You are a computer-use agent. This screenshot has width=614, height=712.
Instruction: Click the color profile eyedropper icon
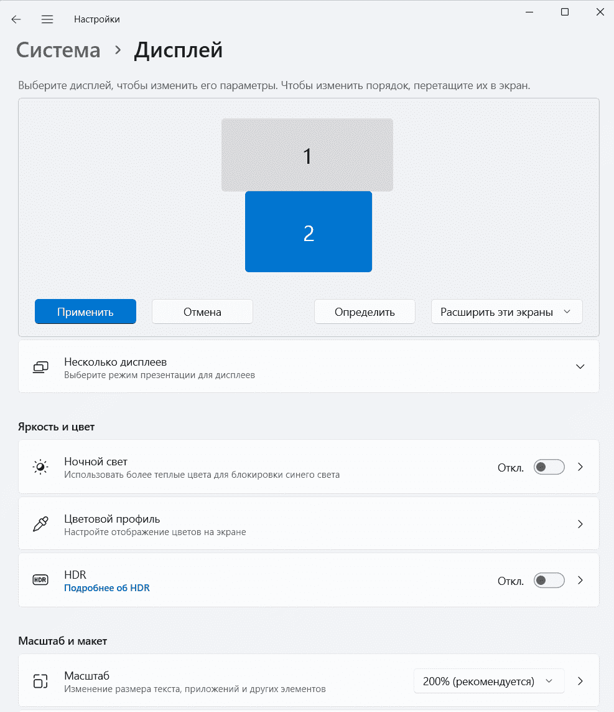point(40,524)
